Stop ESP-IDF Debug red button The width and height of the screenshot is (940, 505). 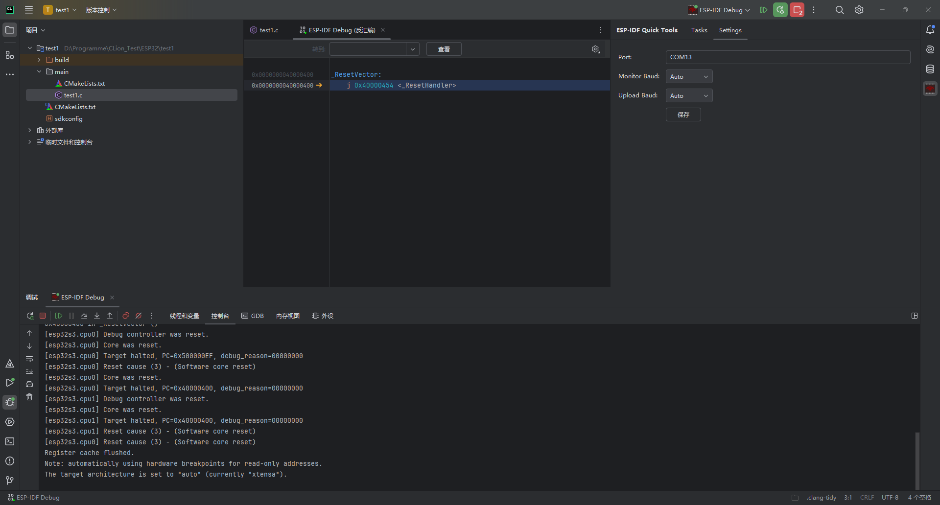797,10
